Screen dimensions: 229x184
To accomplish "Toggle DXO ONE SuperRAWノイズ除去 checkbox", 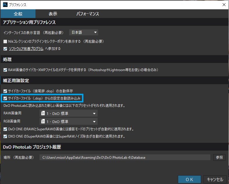I will 5,136.
